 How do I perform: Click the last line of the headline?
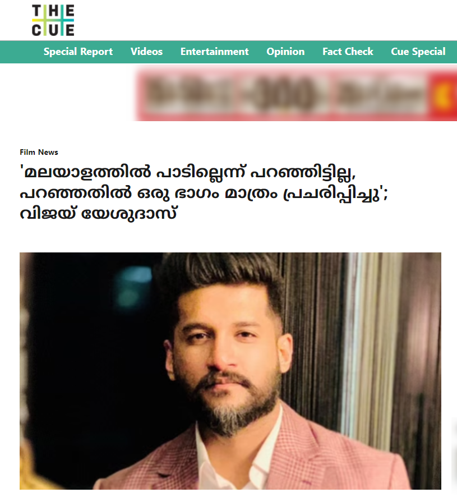pyautogui.click(x=99, y=213)
